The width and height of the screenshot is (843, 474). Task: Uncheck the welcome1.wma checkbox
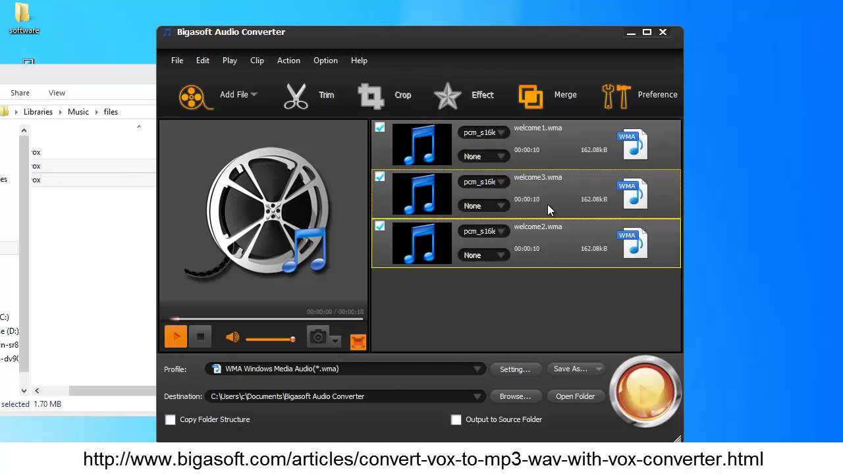(380, 127)
